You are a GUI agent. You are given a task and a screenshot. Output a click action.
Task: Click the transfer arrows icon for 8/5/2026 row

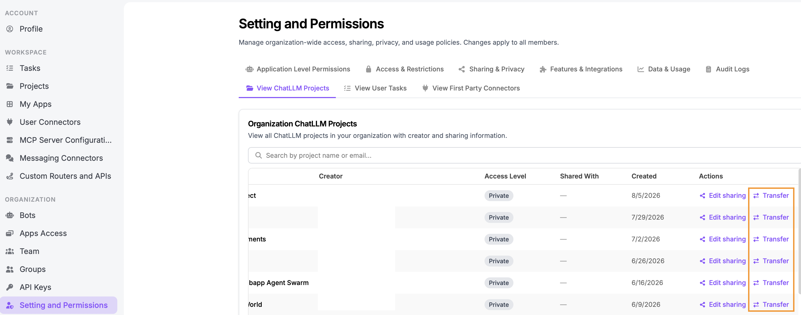tap(756, 196)
